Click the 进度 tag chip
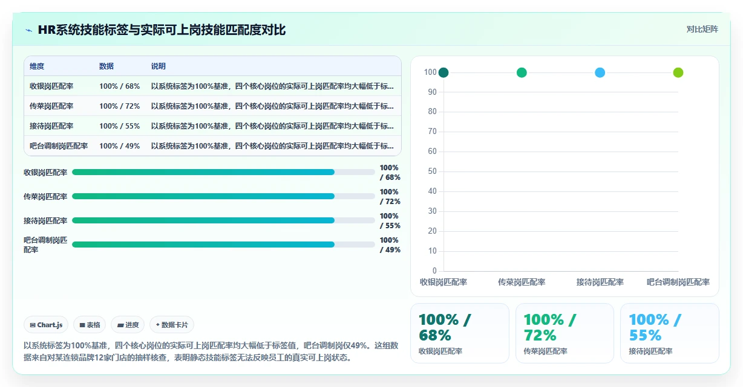This screenshot has width=743, height=387. [x=128, y=325]
